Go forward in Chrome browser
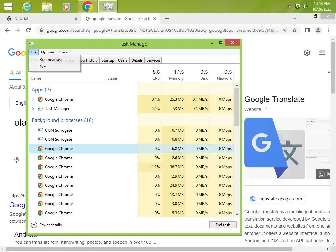 (18, 30)
